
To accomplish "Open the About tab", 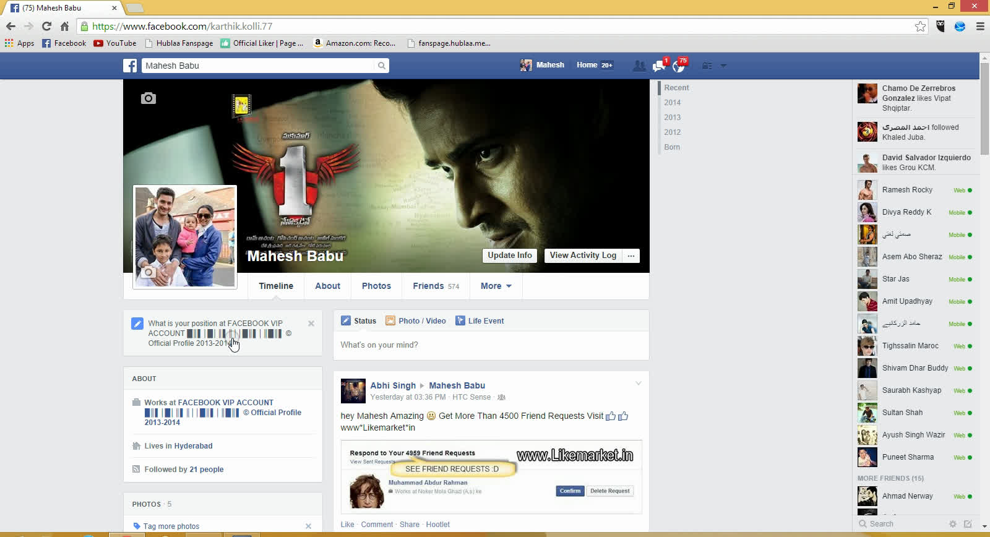I will [x=327, y=286].
